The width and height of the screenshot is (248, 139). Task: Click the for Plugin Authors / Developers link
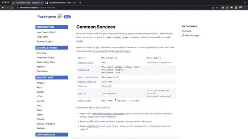tap(108, 114)
